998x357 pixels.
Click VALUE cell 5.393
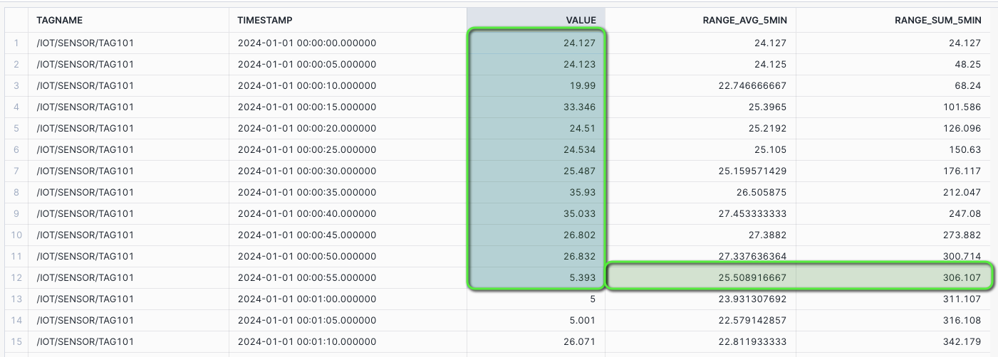tap(536, 277)
